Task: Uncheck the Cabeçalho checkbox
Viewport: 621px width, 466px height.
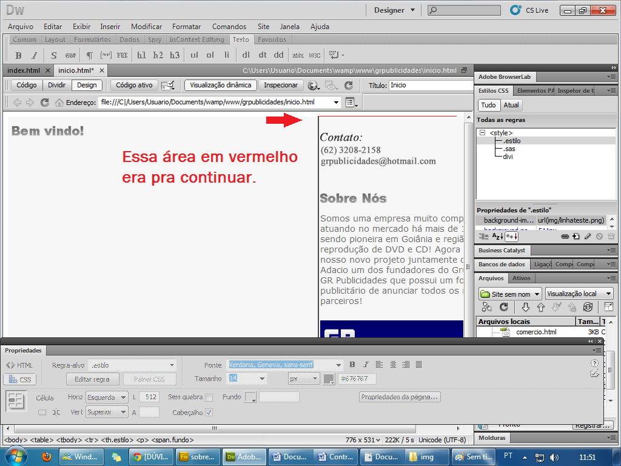Action: (x=208, y=412)
